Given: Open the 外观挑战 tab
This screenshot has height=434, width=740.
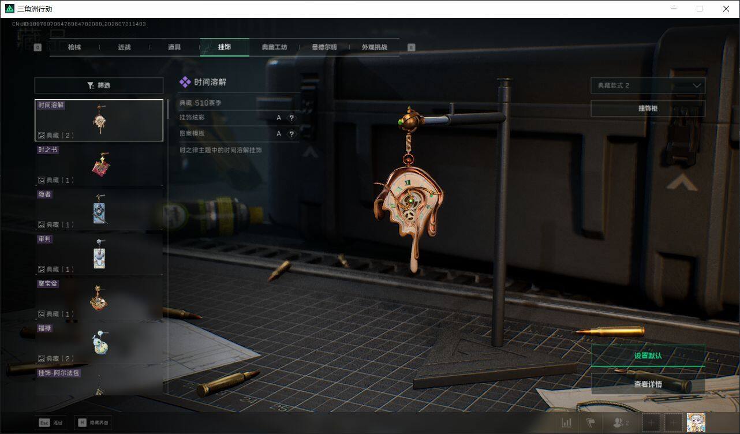Looking at the screenshot, I should coord(374,47).
